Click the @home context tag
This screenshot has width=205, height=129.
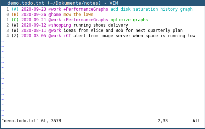pyautogui.click(x=55, y=15)
